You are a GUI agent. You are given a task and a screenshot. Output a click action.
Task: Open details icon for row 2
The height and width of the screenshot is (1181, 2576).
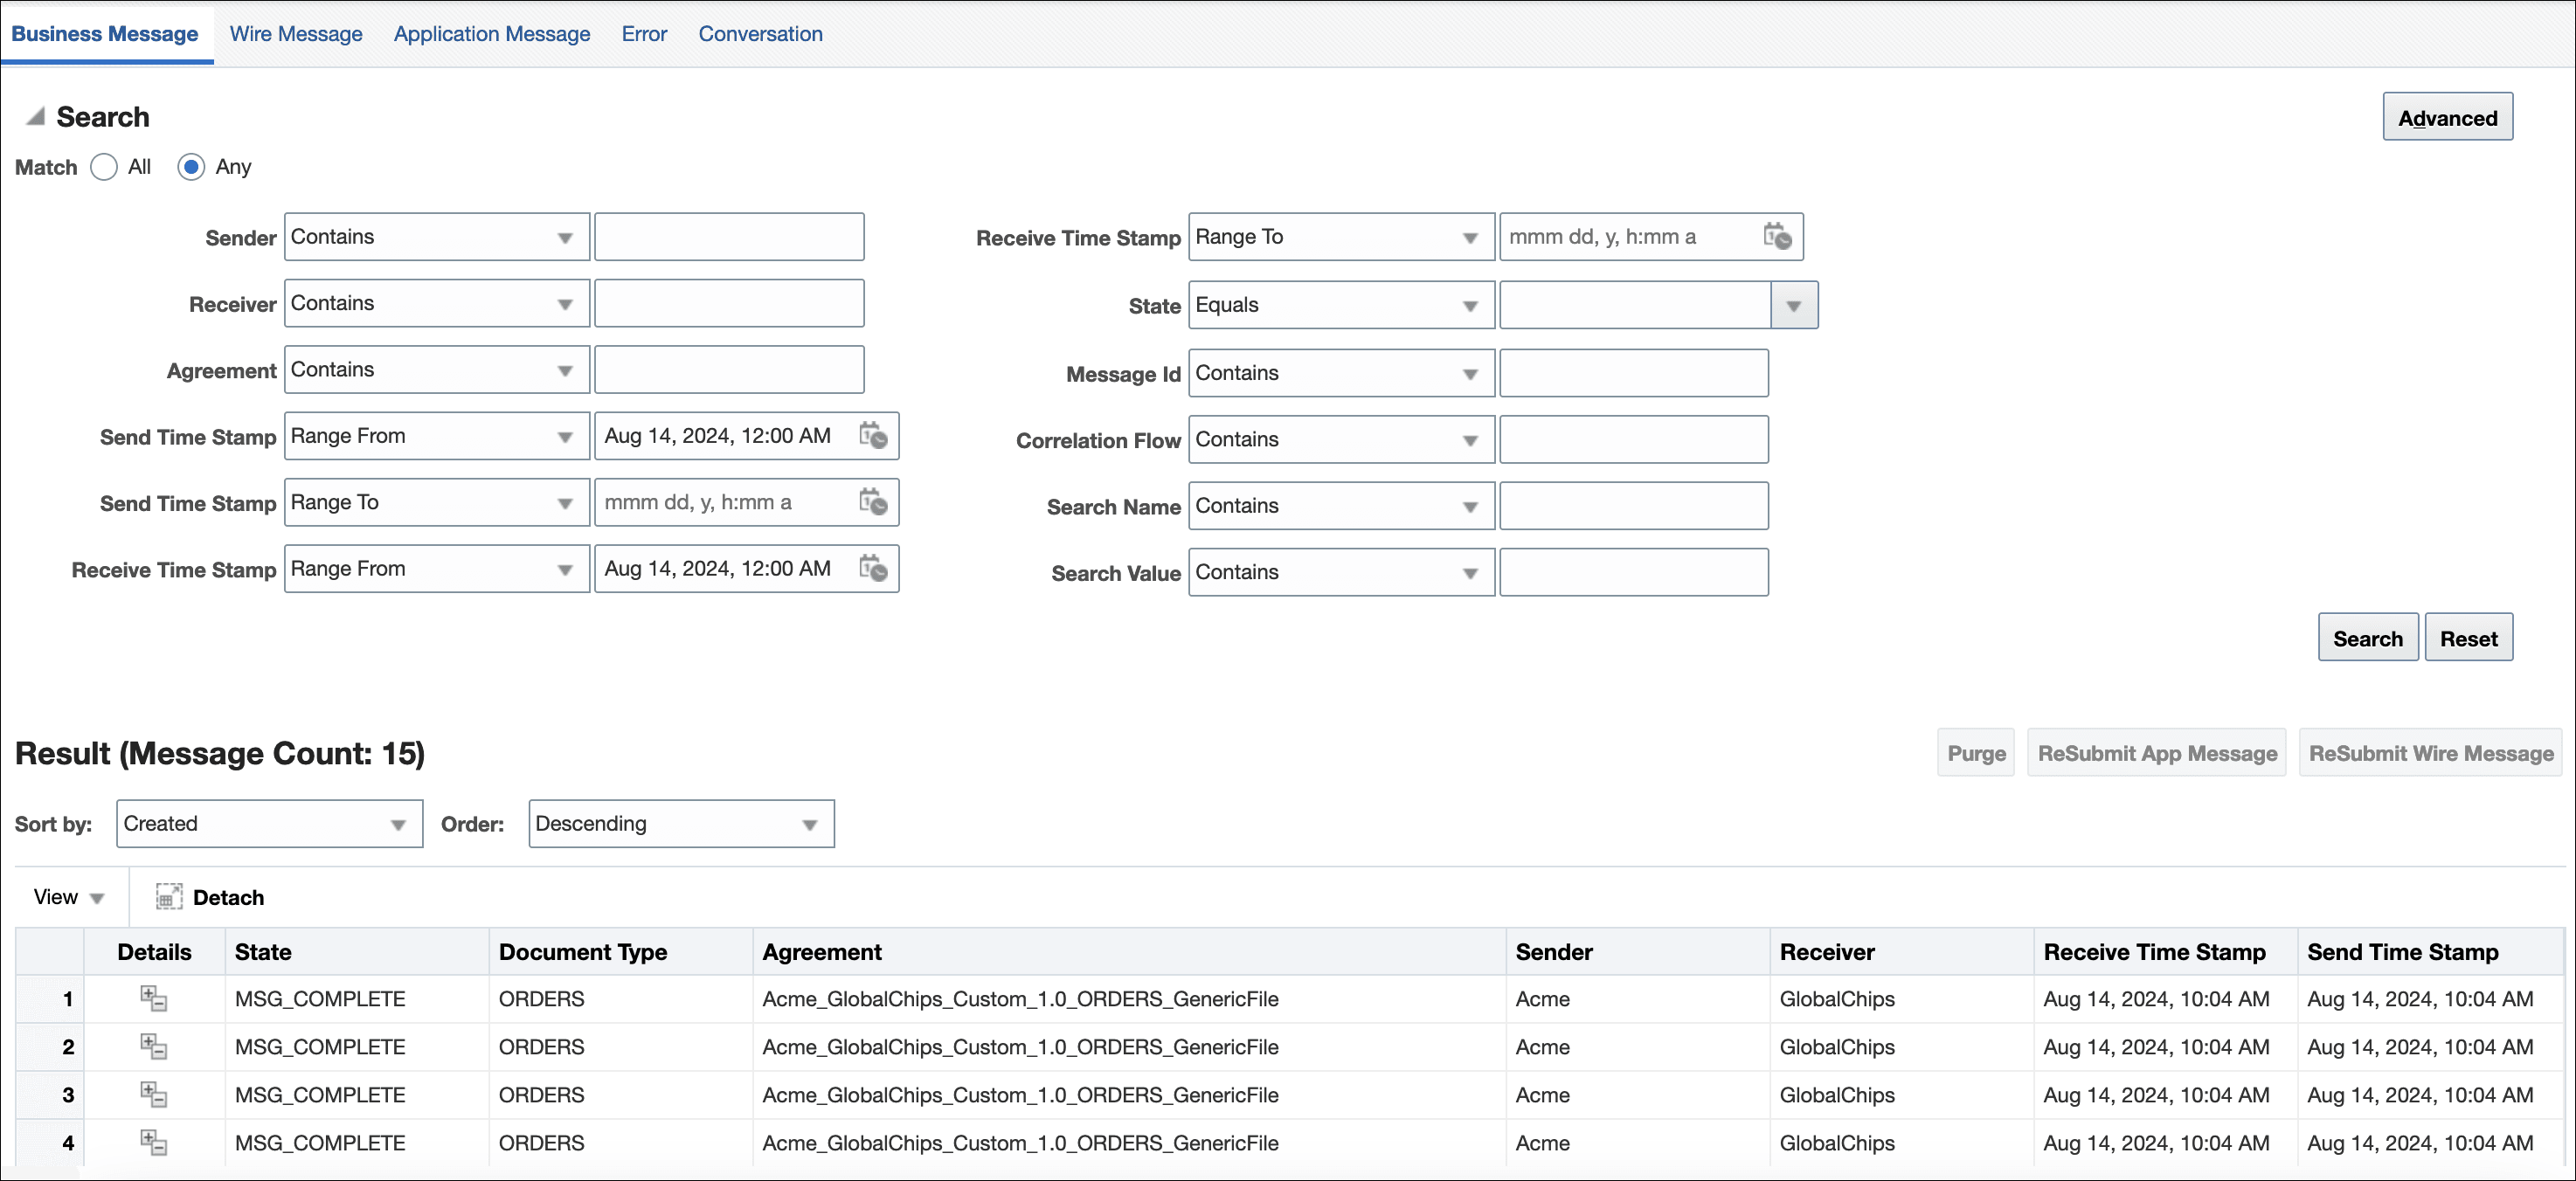(x=153, y=1046)
